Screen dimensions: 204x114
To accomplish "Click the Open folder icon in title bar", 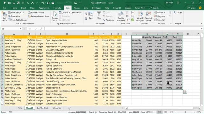I will [53, 3].
